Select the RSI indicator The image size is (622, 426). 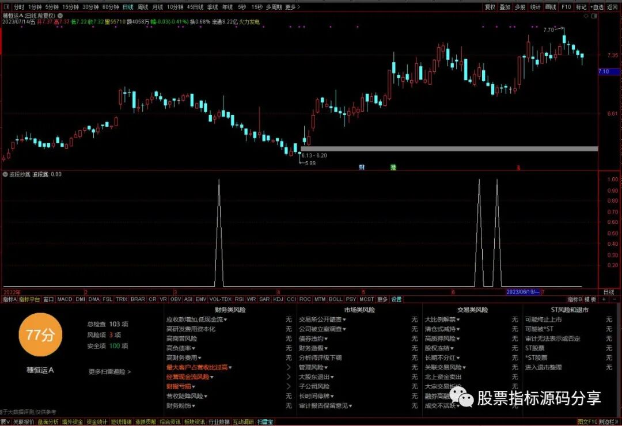(x=239, y=299)
